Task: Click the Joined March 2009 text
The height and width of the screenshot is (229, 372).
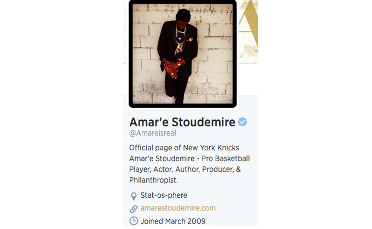Action: coord(173,221)
